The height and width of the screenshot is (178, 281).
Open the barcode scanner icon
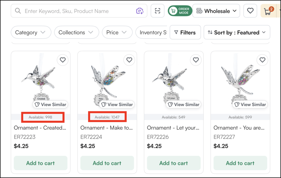(x=158, y=11)
